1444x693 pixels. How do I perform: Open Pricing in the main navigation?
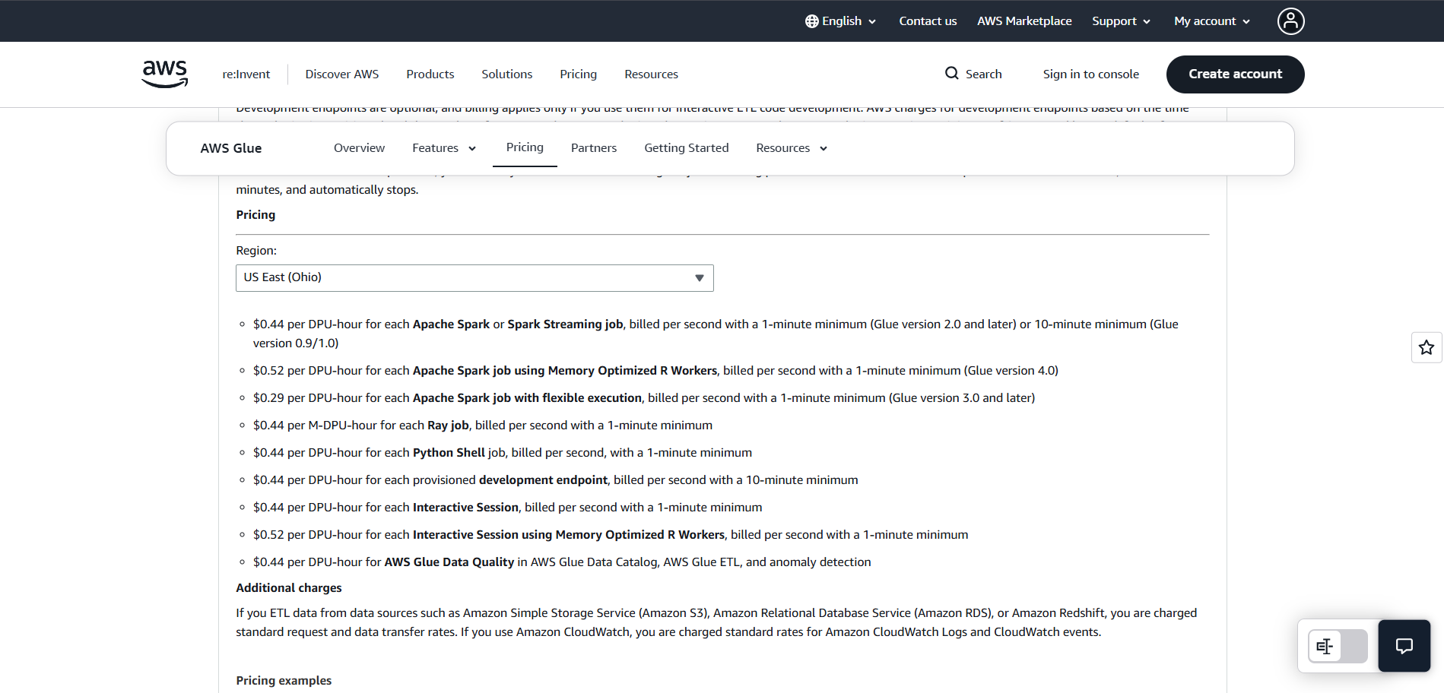click(x=579, y=74)
